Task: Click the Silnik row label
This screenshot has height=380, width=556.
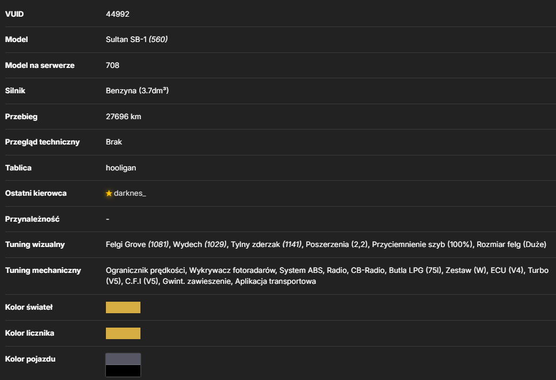Action: pyautogui.click(x=15, y=91)
